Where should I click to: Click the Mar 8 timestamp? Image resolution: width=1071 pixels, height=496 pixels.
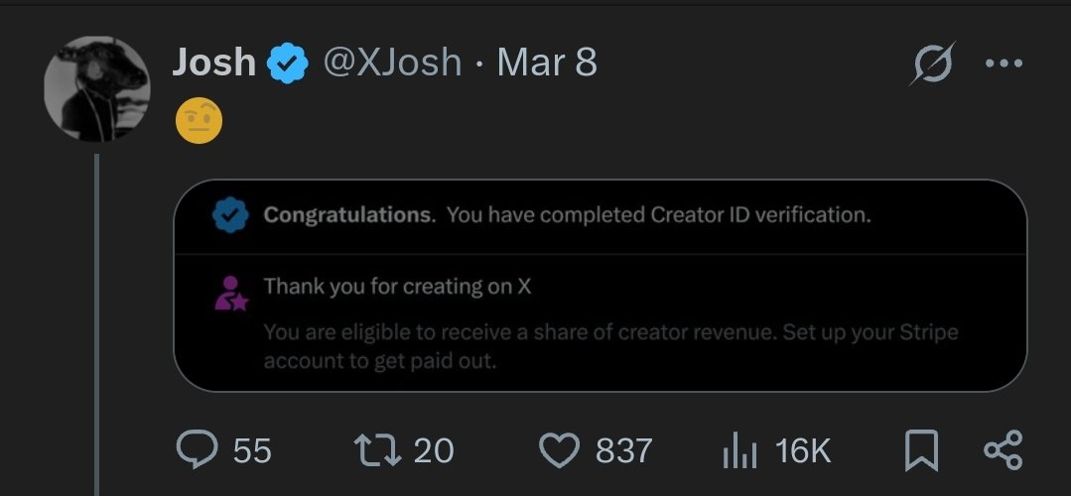click(547, 63)
